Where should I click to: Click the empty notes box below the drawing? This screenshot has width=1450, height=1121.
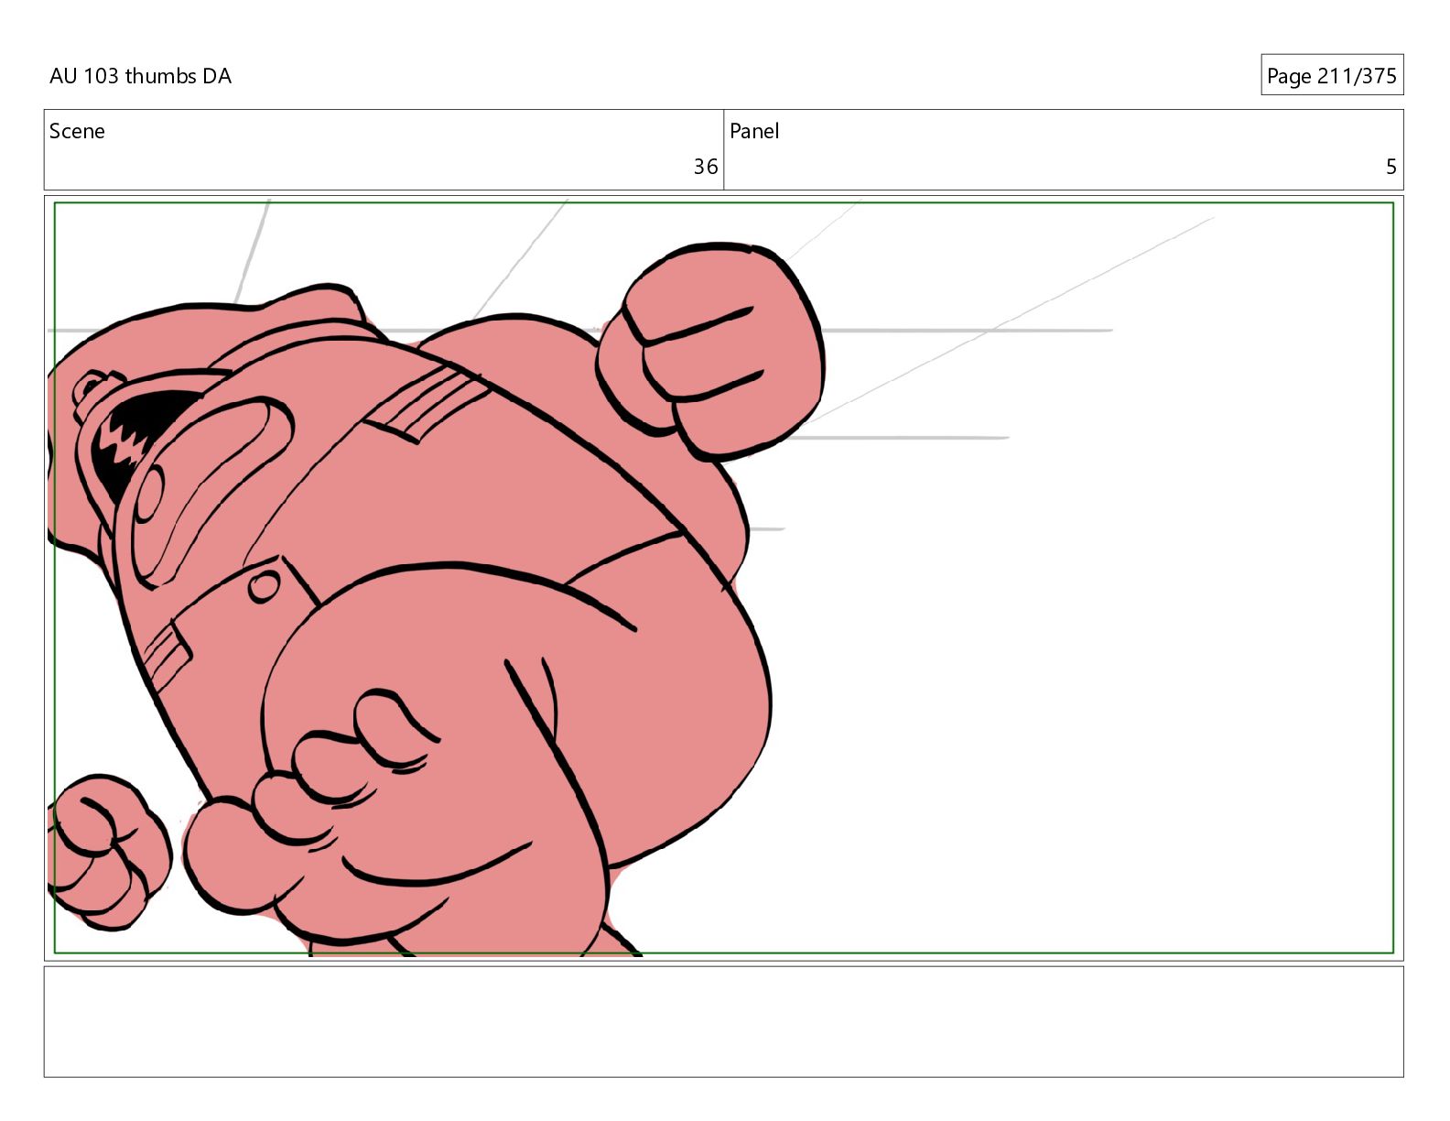tap(723, 1021)
